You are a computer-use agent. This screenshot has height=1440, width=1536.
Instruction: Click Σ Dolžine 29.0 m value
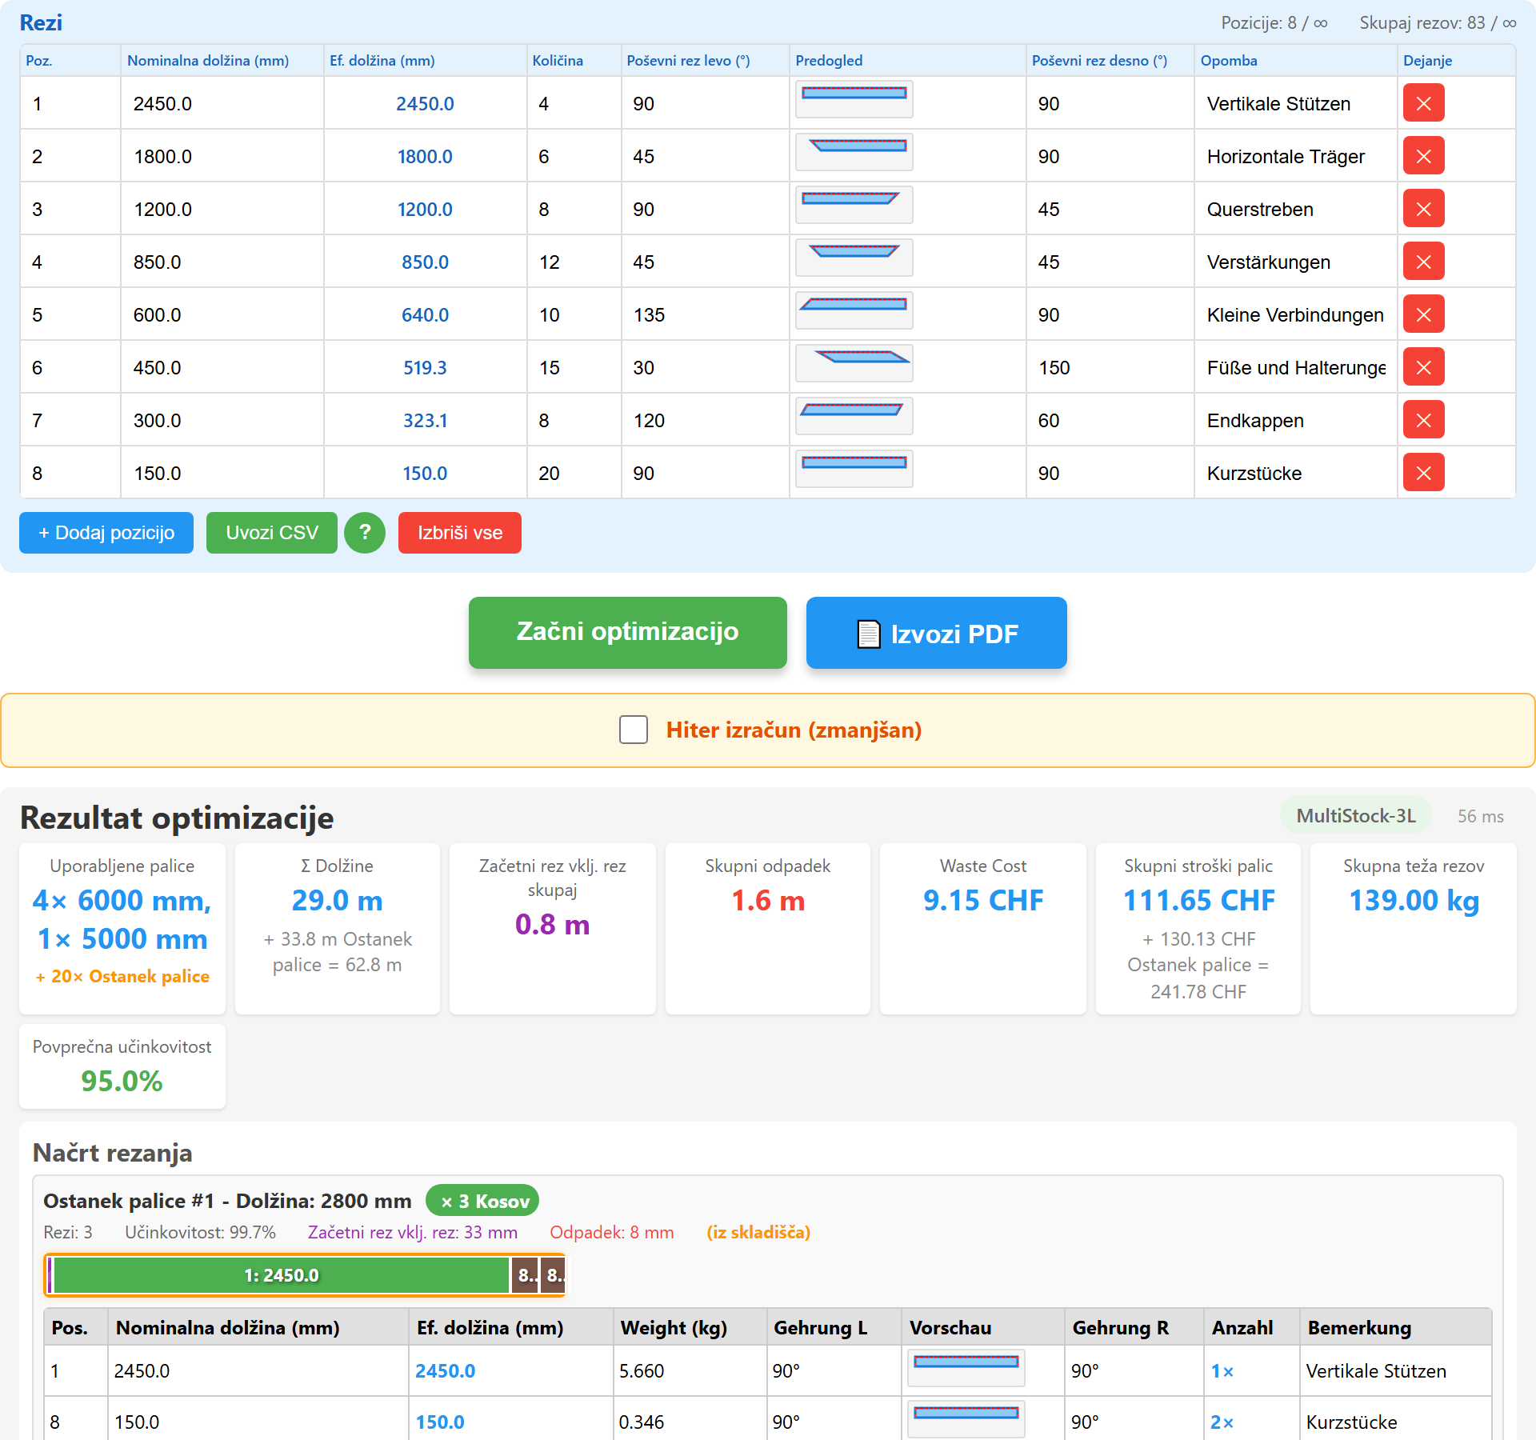pyautogui.click(x=337, y=901)
